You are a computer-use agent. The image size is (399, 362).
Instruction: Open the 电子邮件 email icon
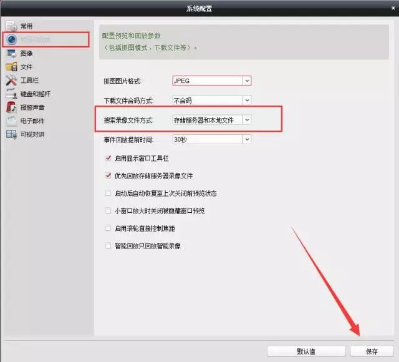[x=11, y=121]
